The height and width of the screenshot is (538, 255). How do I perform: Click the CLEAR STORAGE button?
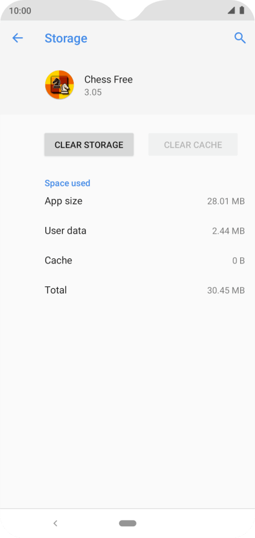(89, 145)
